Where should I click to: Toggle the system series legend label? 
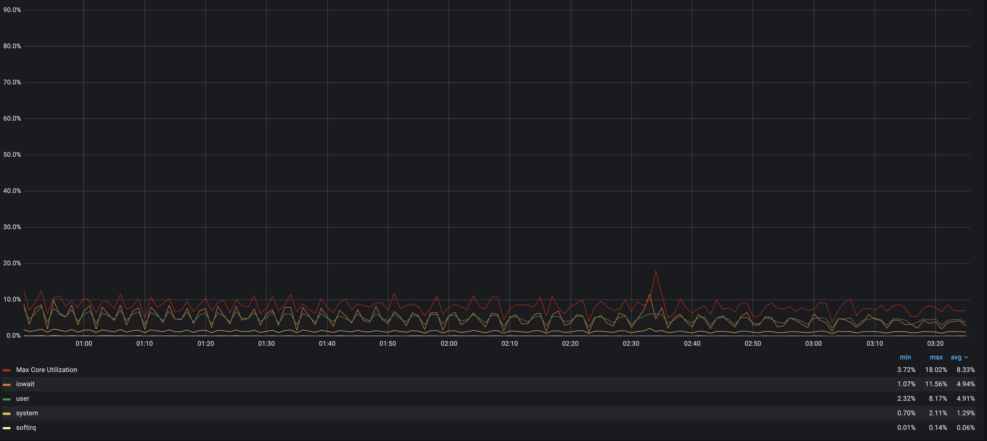pos(27,413)
